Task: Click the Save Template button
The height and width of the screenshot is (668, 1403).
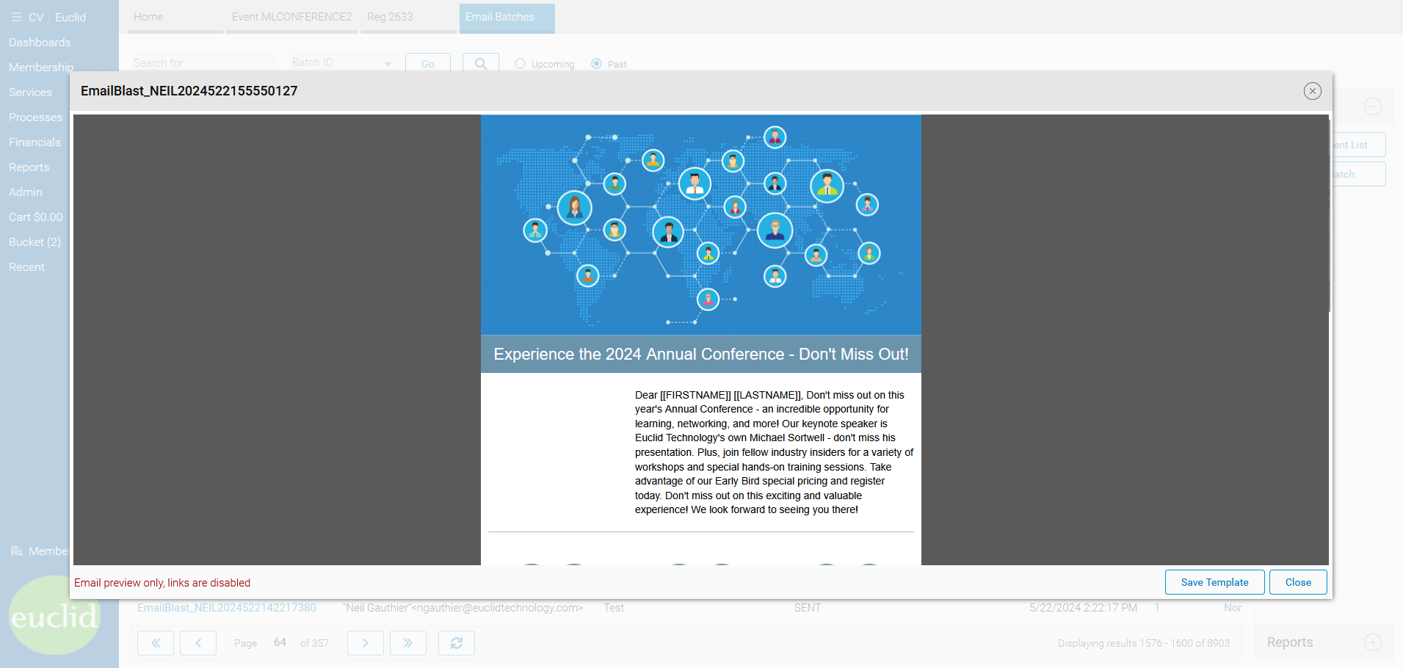Action: pyautogui.click(x=1214, y=582)
